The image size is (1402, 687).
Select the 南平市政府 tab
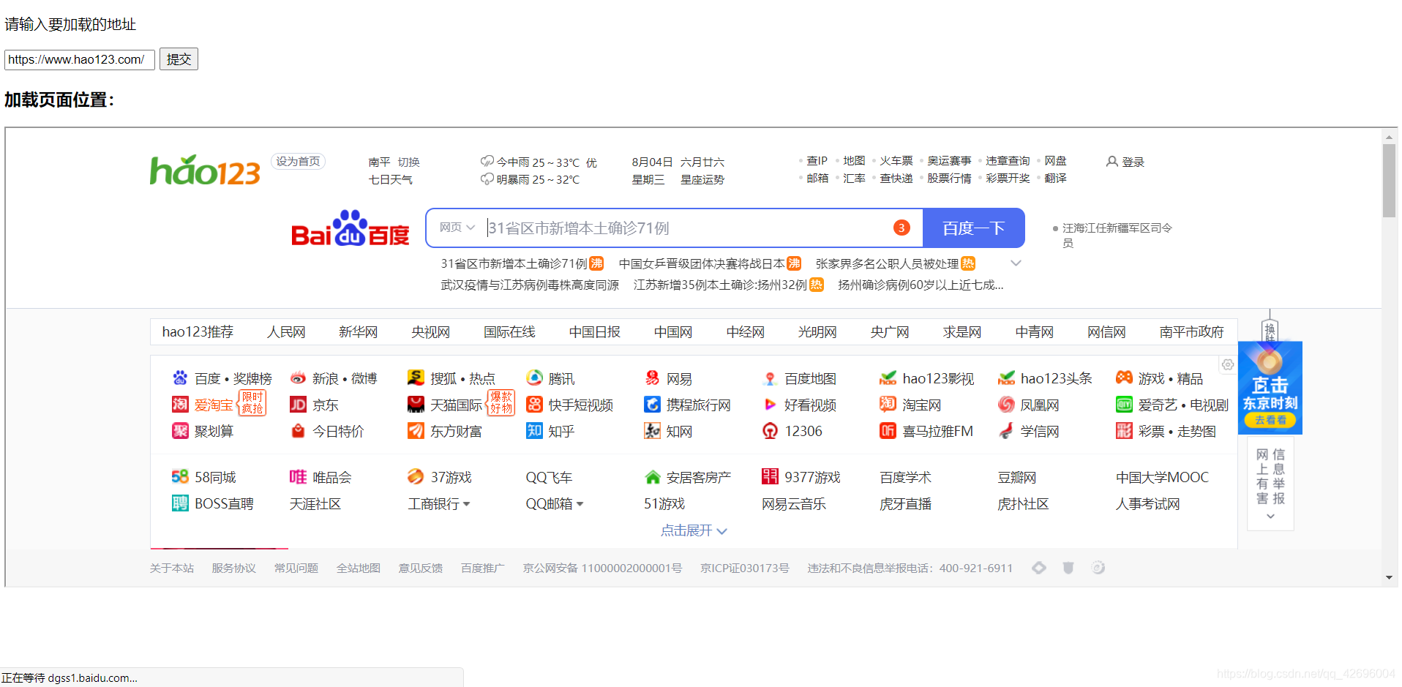tap(1191, 332)
